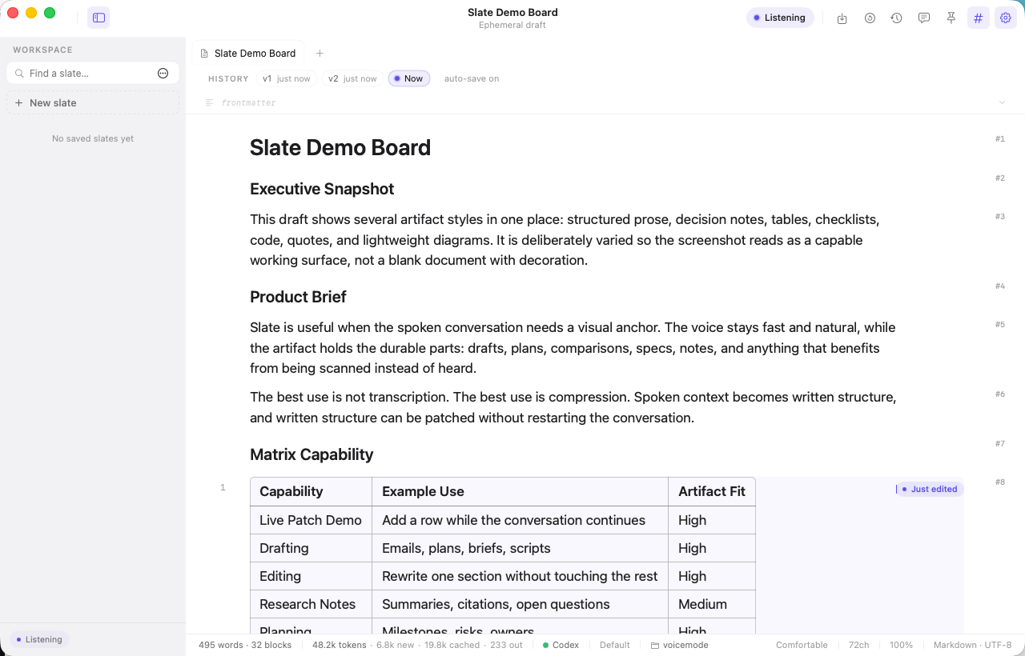Click the pin icon in toolbar
Viewport: 1025px width, 656px height.
click(951, 18)
